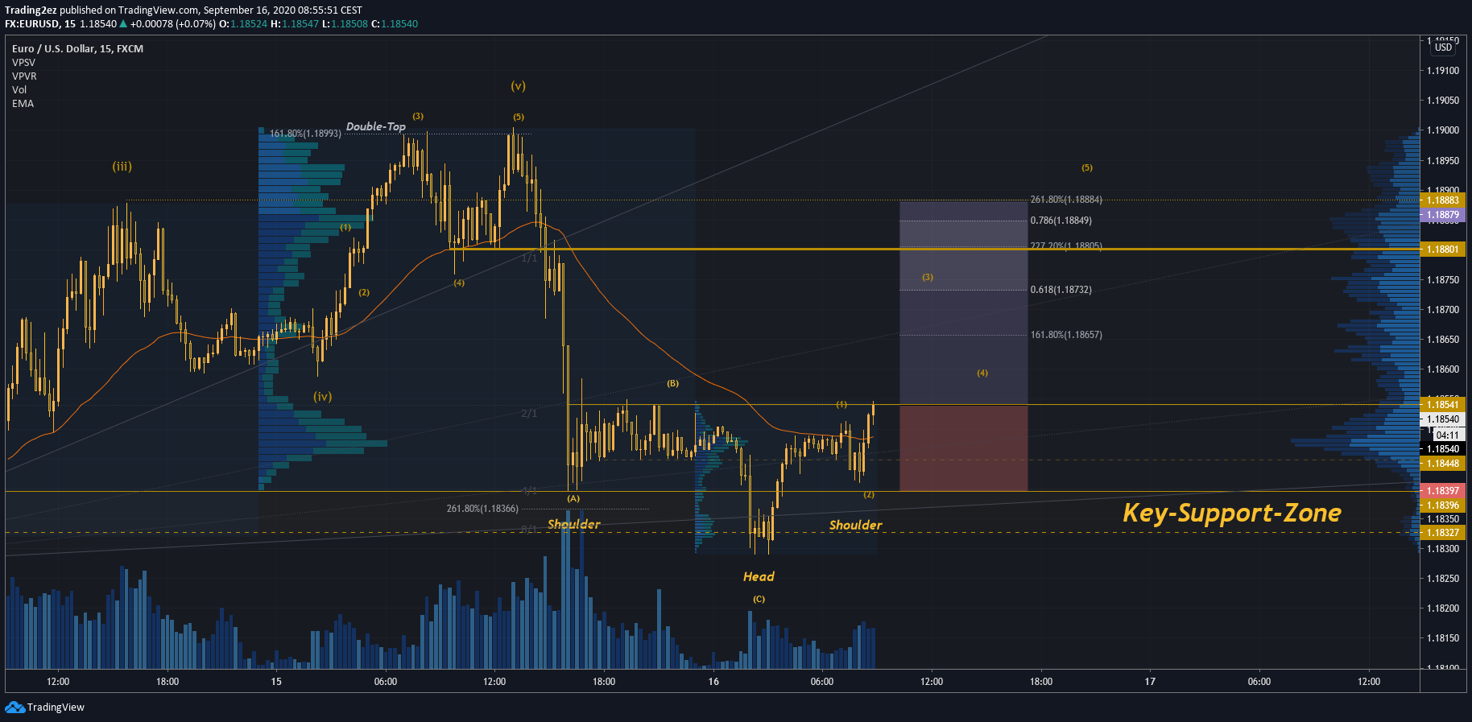Click the 1.19000 axis price label

tap(1443, 130)
